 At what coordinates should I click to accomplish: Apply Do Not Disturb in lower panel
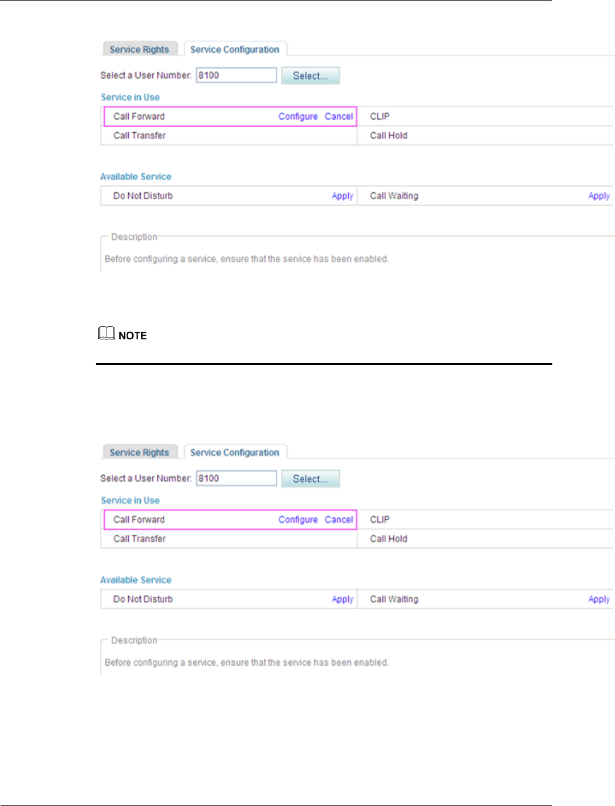343,599
